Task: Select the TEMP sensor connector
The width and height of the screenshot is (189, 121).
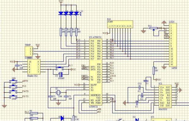Action: (29, 51)
